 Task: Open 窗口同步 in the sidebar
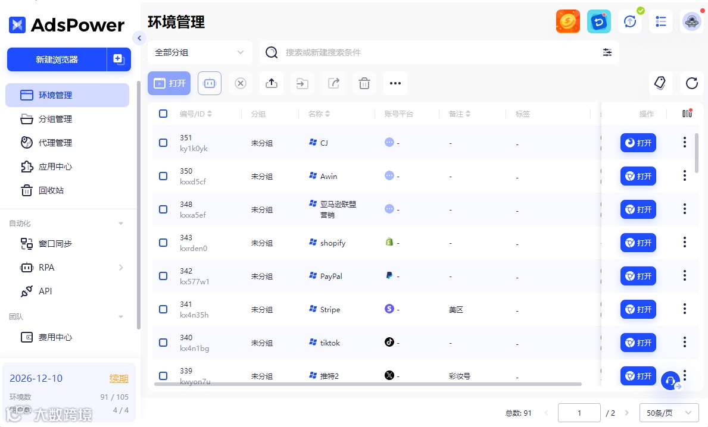click(67, 243)
